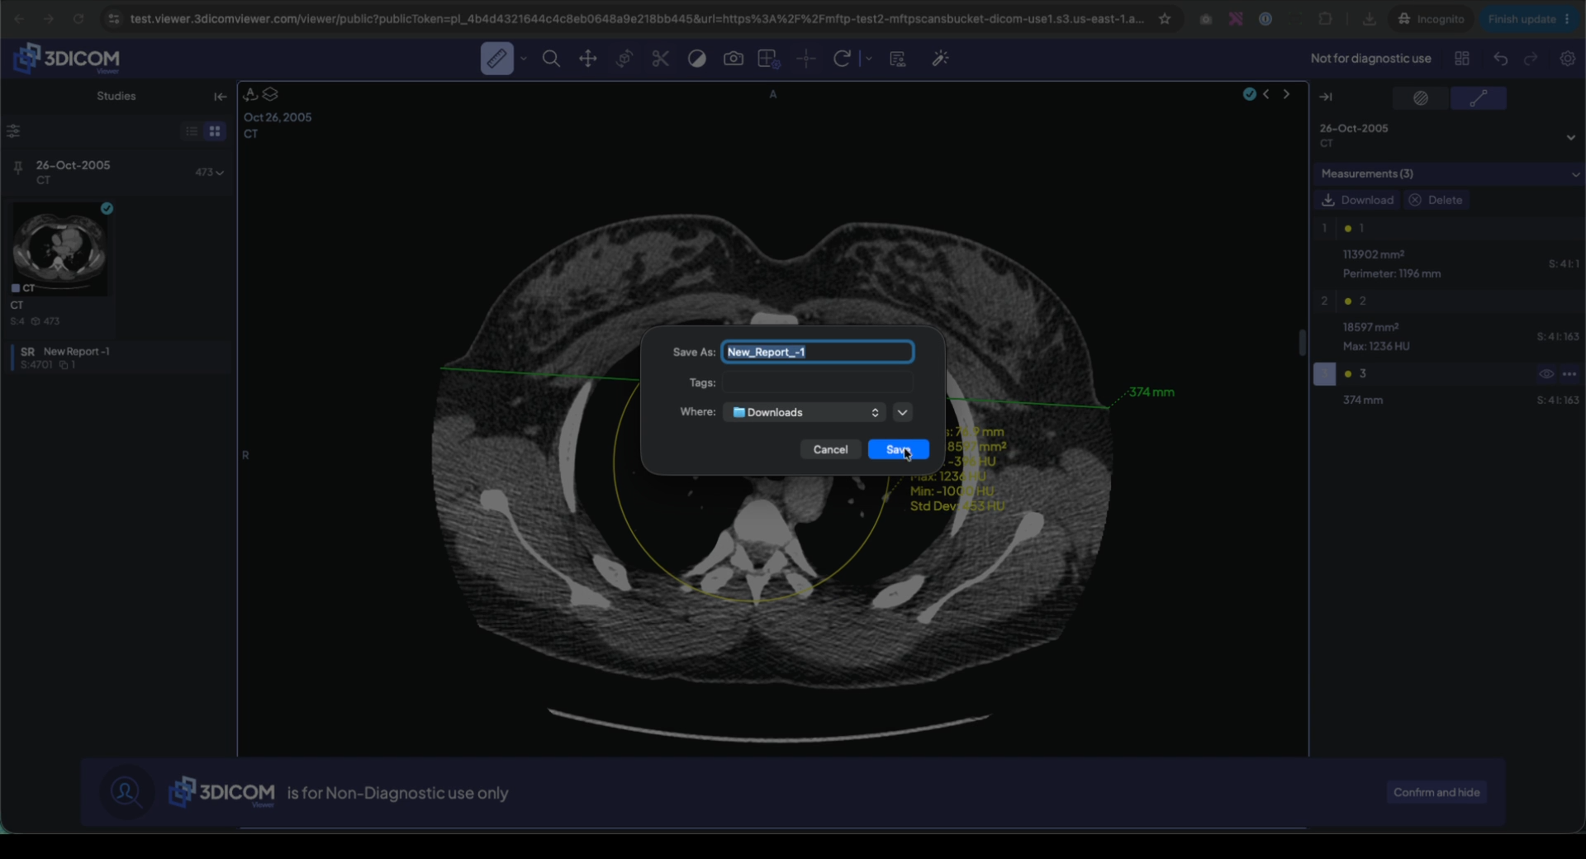
Task: Click the Save button
Action: (x=899, y=449)
